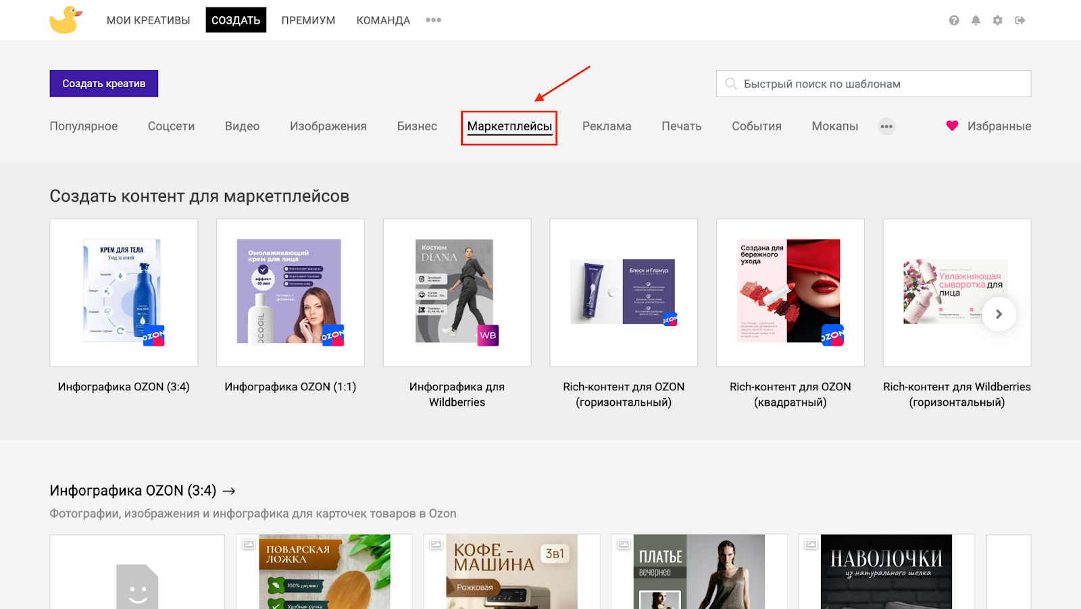Click Инфографика для Wildberries card label
This screenshot has width=1081, height=609.
[457, 394]
